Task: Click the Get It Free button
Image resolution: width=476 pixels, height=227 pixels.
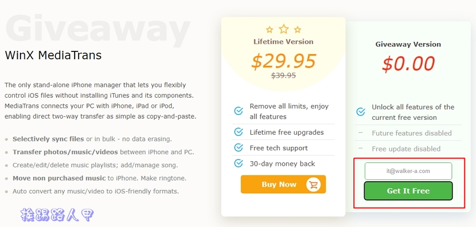Action: (408, 191)
